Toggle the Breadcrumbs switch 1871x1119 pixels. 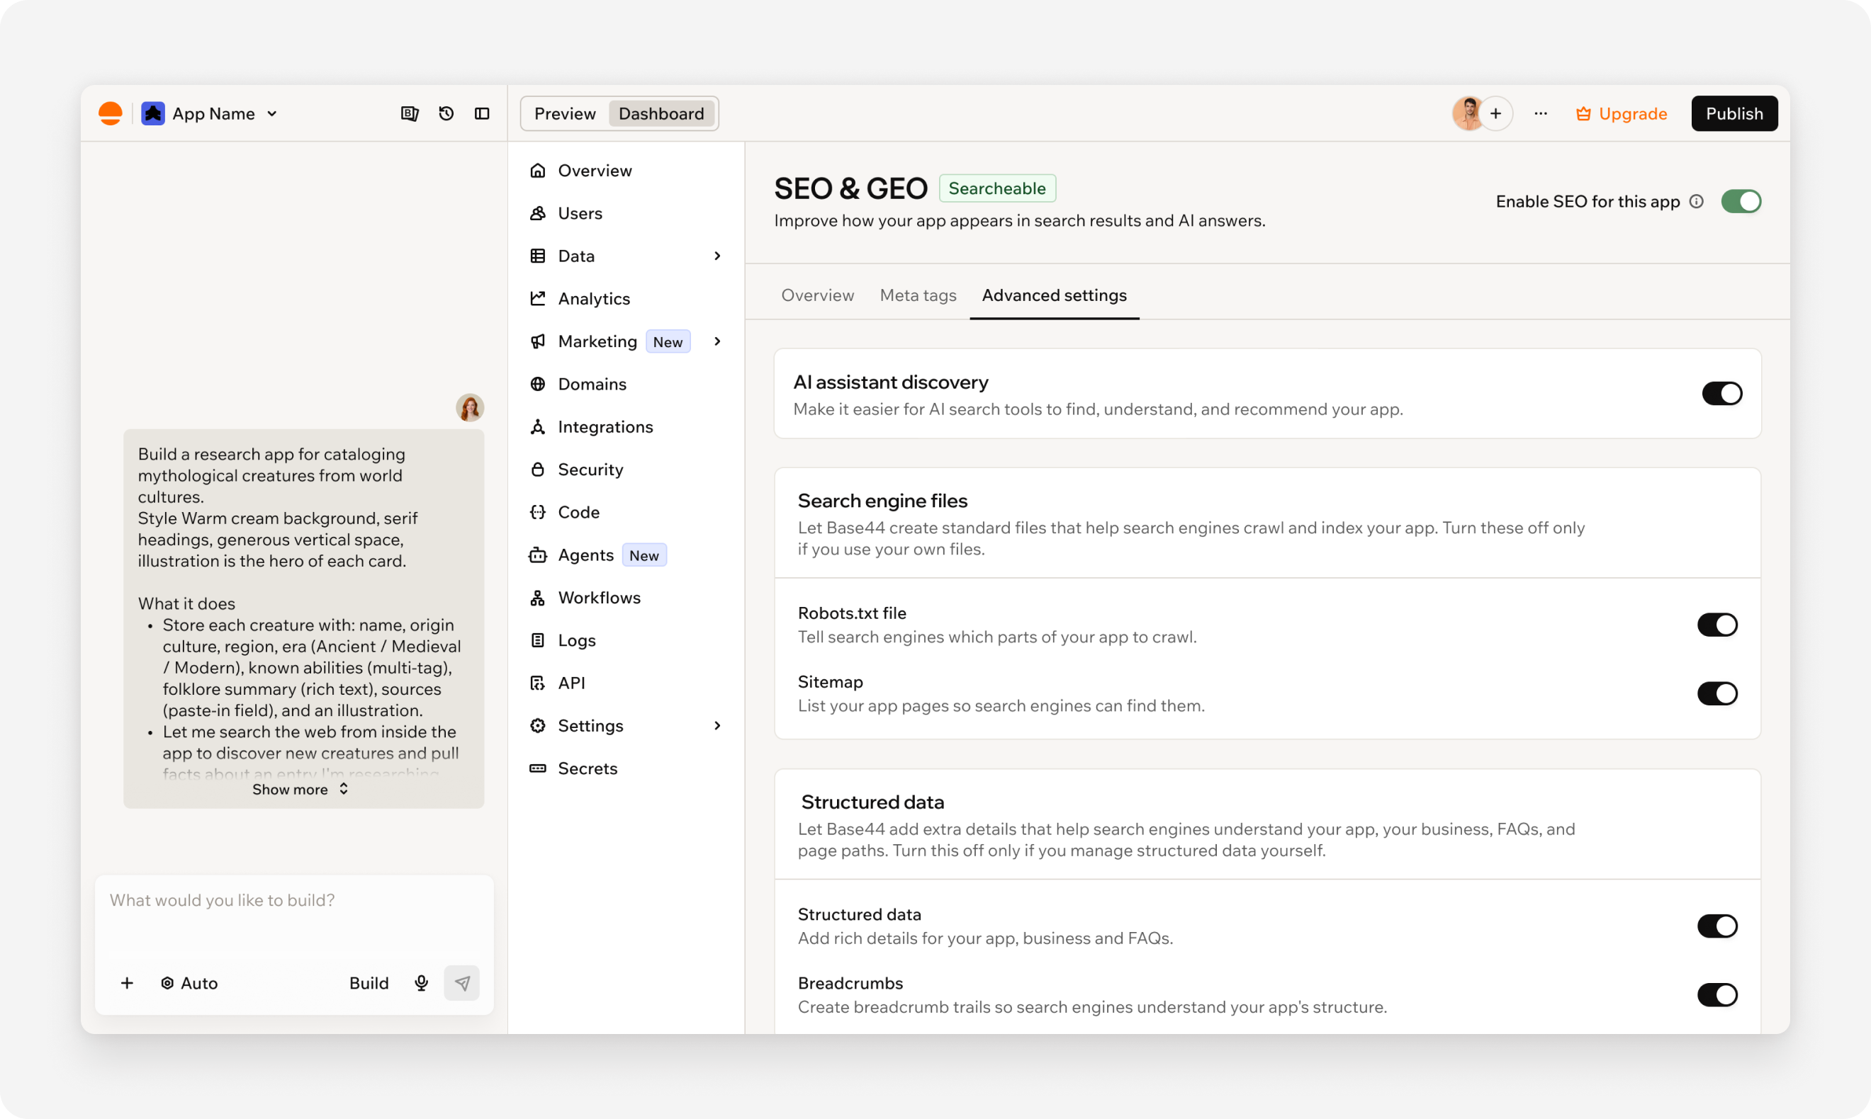(1717, 994)
